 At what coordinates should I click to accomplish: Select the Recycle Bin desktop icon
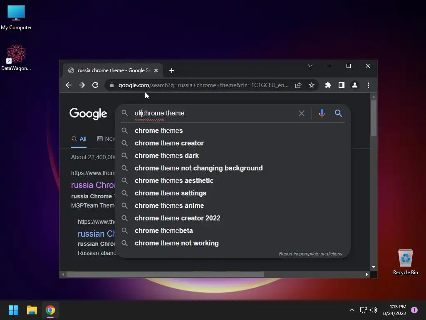[x=405, y=262]
